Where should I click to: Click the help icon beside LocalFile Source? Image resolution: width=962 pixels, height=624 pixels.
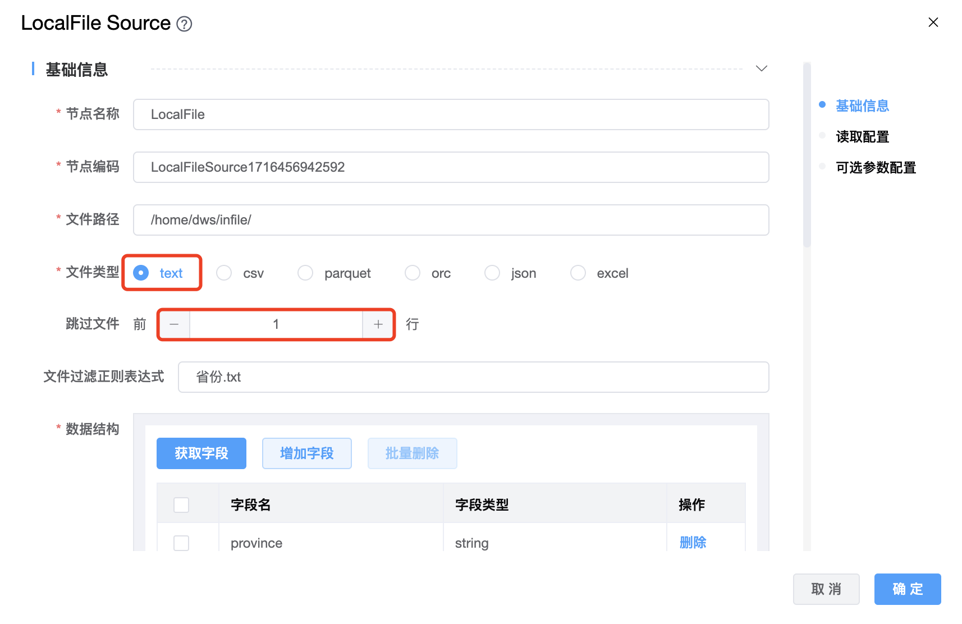click(x=184, y=24)
